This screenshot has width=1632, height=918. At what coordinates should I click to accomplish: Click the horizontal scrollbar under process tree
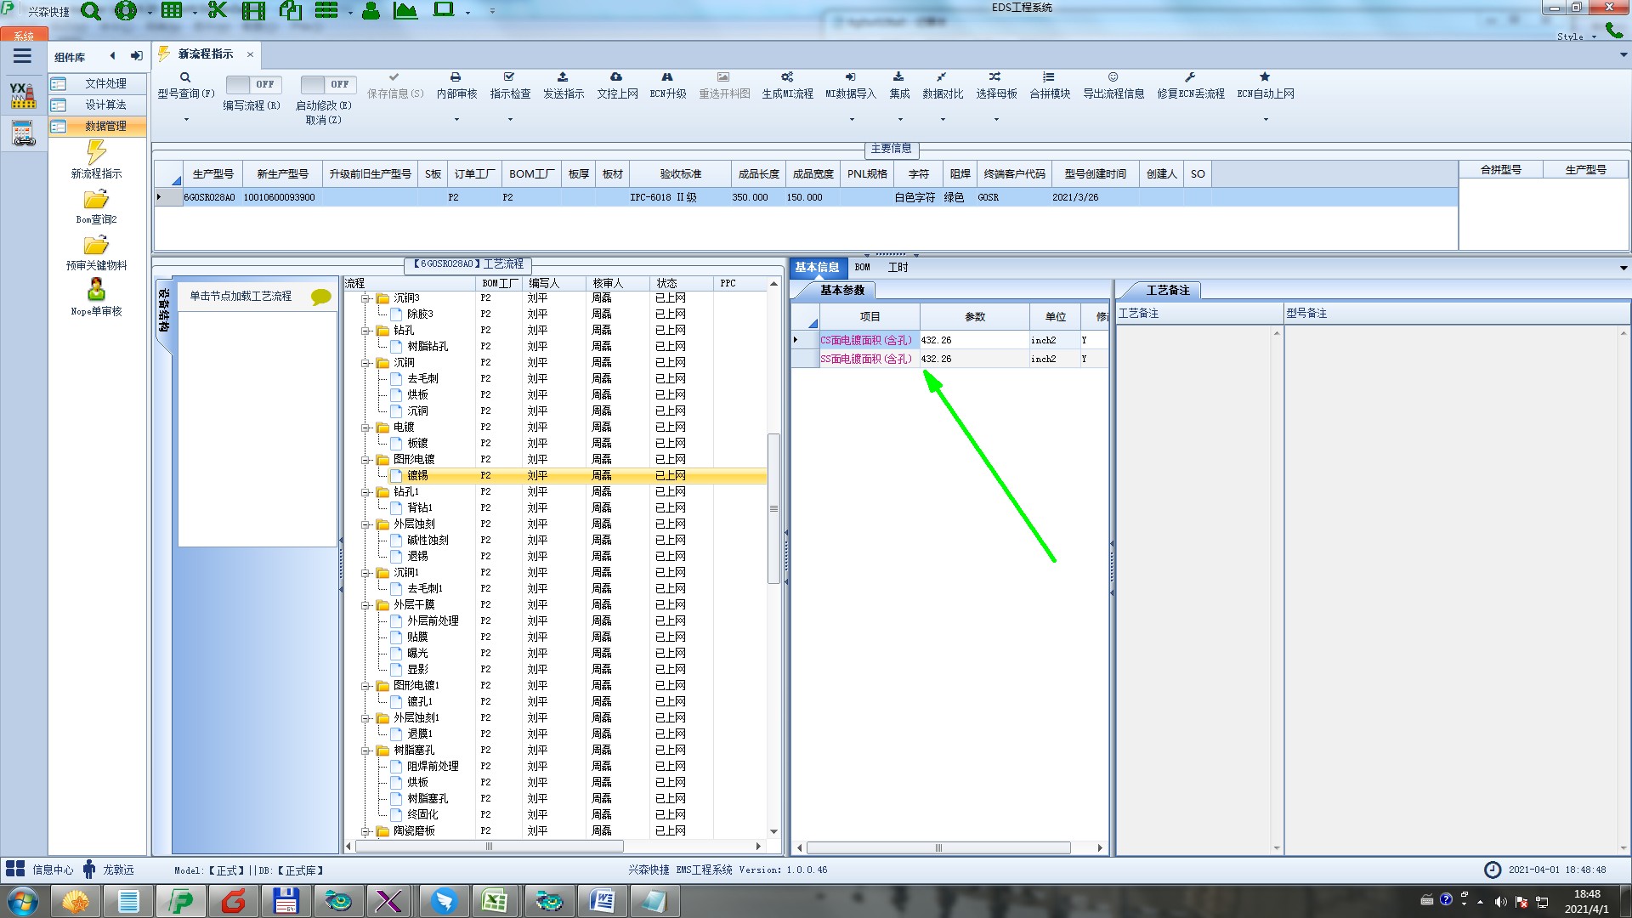click(x=489, y=846)
